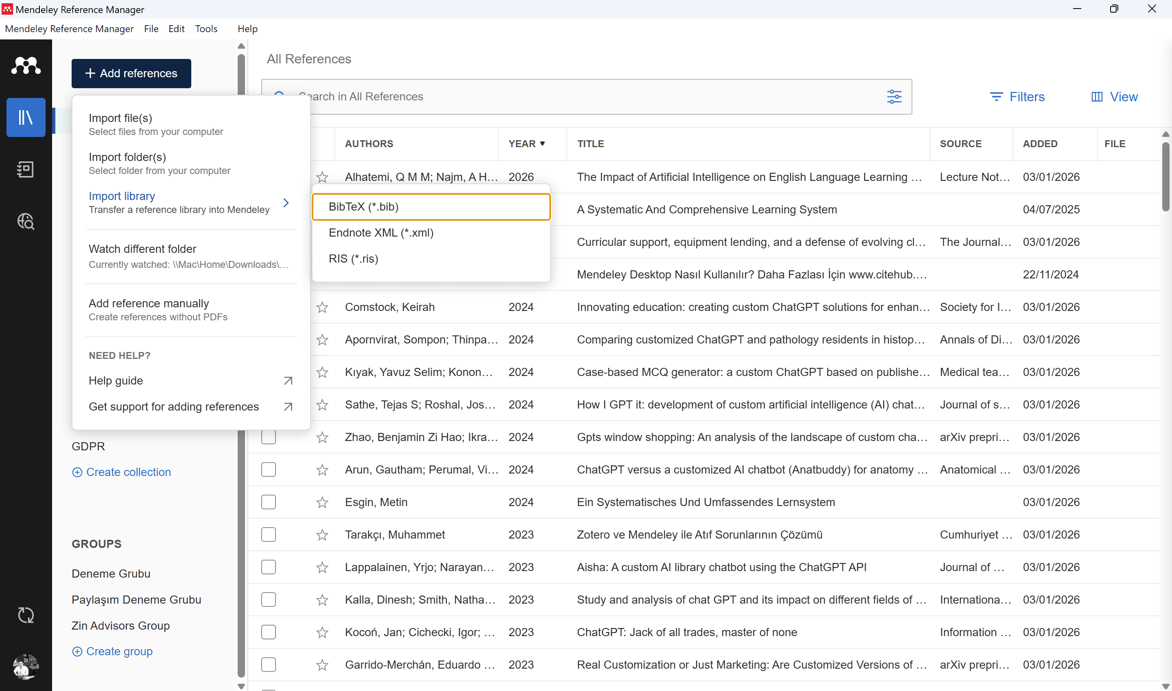The image size is (1172, 691).
Task: Open the GDPR collection
Action: pyautogui.click(x=88, y=447)
